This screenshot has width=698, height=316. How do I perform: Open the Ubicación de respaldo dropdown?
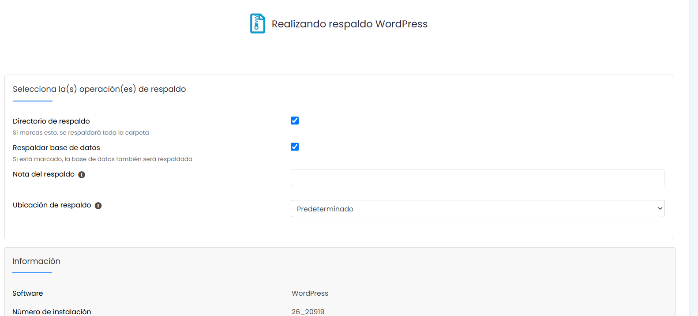tap(477, 209)
